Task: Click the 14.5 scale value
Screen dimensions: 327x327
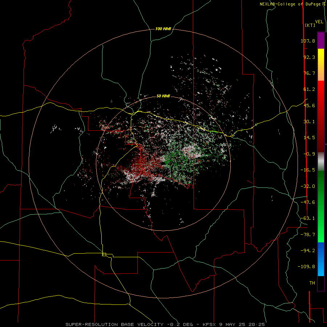Action: [x=309, y=138]
